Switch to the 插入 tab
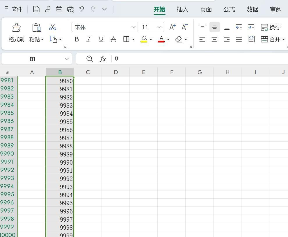Viewport: 288px width, 237px height. (x=182, y=9)
